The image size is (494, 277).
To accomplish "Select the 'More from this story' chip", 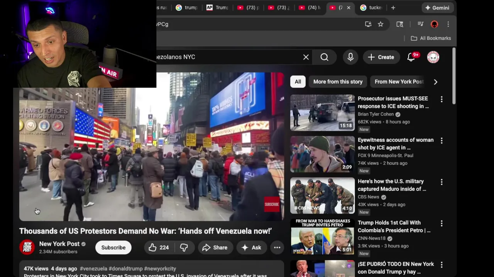I will click(x=338, y=82).
